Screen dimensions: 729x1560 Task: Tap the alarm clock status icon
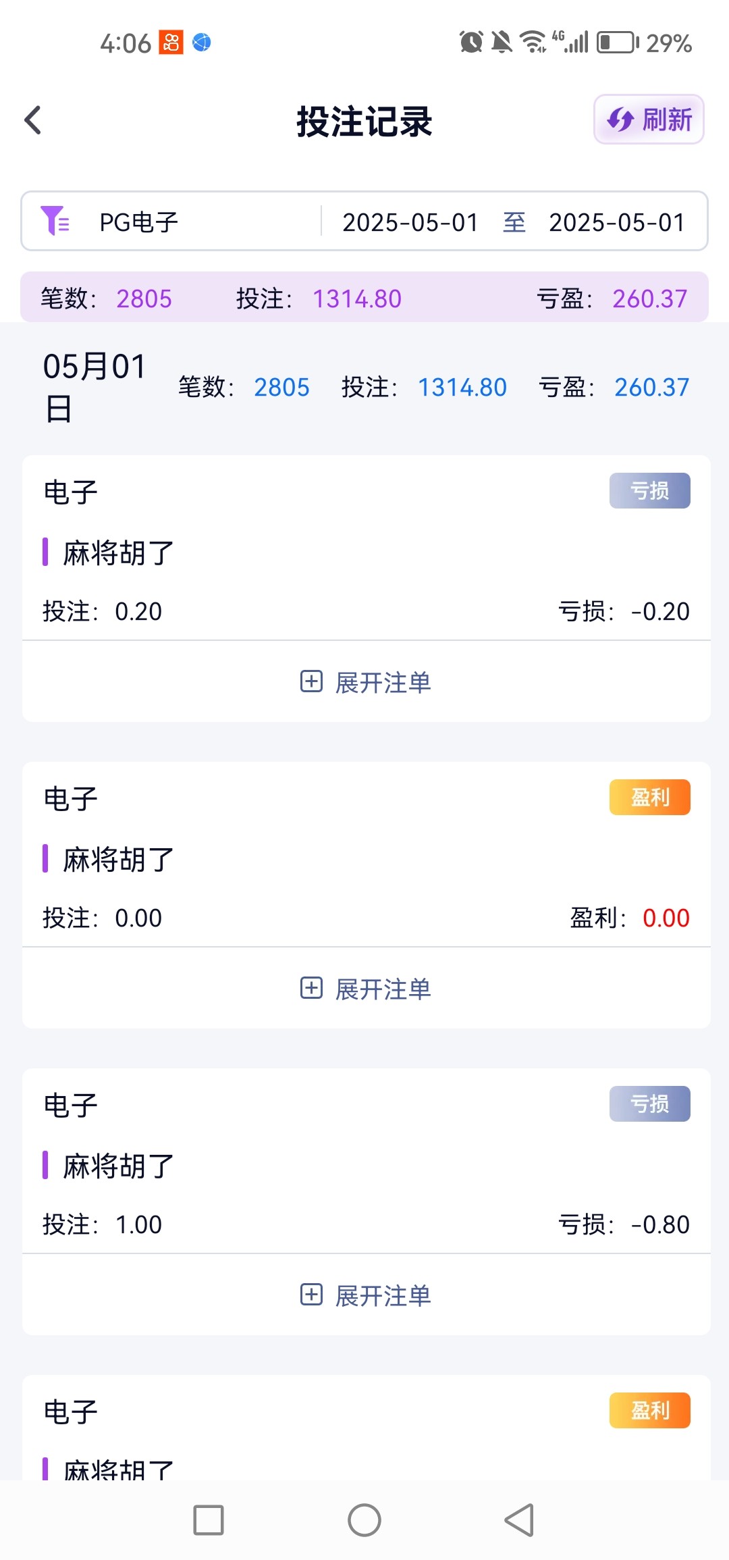(471, 43)
